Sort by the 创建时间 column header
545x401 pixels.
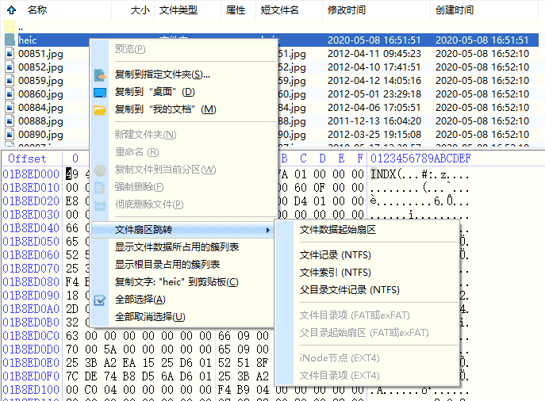455,10
